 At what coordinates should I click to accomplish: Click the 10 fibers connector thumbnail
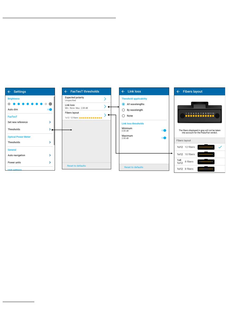tap(206, 154)
